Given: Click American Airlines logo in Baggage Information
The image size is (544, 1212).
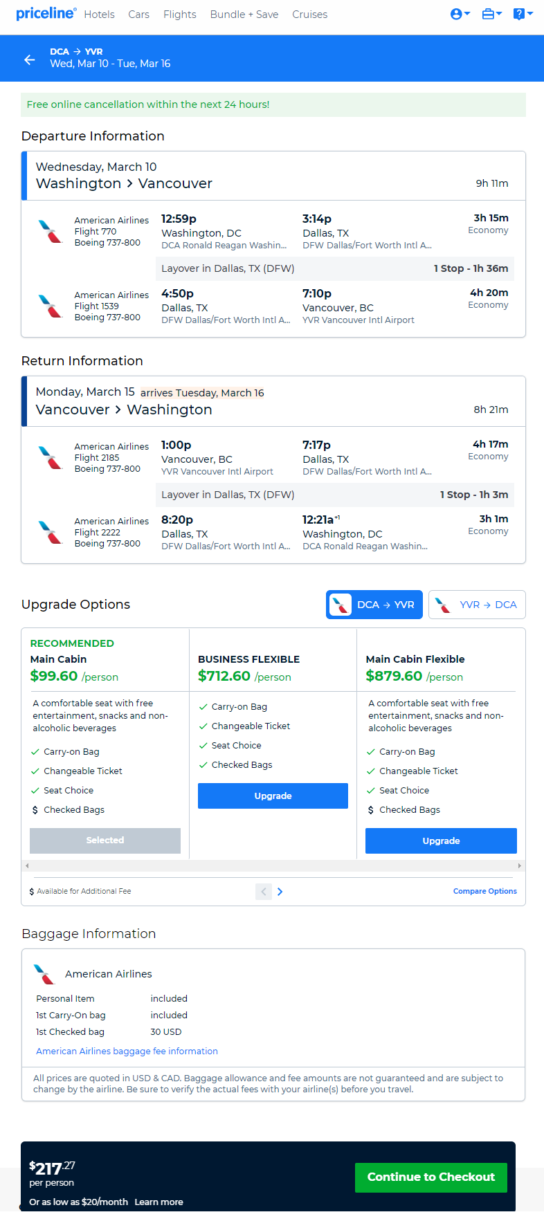Looking at the screenshot, I should tap(44, 974).
